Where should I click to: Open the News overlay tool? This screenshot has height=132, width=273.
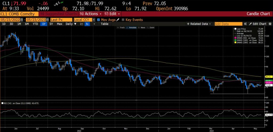142,28
